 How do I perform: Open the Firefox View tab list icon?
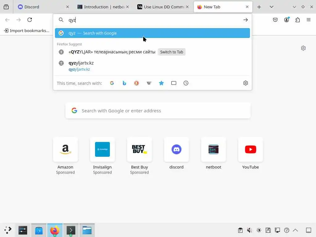[6, 7]
